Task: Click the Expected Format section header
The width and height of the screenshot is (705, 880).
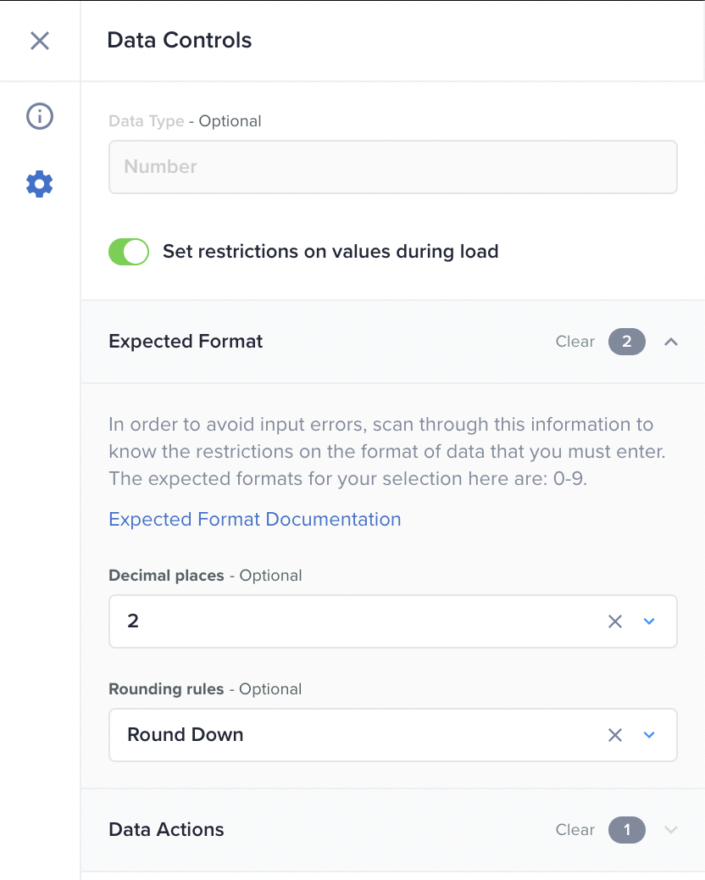Action: 186,342
